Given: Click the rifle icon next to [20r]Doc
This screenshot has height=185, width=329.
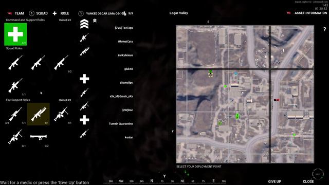Looking at the screenshot, I should tap(84, 106).
